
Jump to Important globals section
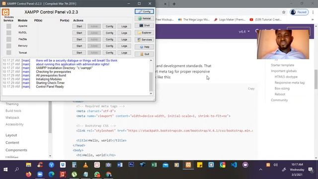(284, 71)
